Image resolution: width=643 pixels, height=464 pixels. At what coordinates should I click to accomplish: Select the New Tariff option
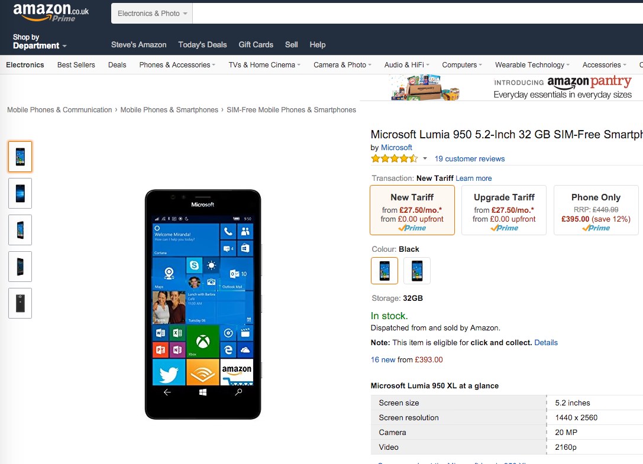click(412, 210)
